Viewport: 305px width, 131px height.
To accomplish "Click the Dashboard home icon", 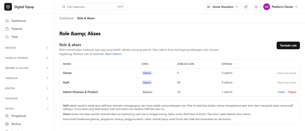I will click(x=7, y=21).
